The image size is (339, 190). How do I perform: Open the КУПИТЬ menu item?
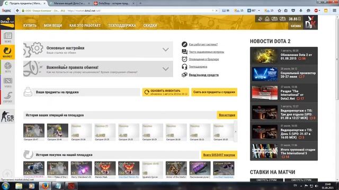click(x=30, y=25)
